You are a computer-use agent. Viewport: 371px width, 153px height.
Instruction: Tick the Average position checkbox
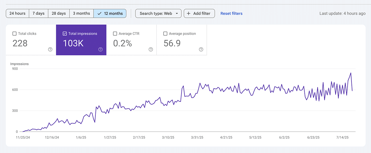pyautogui.click(x=165, y=34)
